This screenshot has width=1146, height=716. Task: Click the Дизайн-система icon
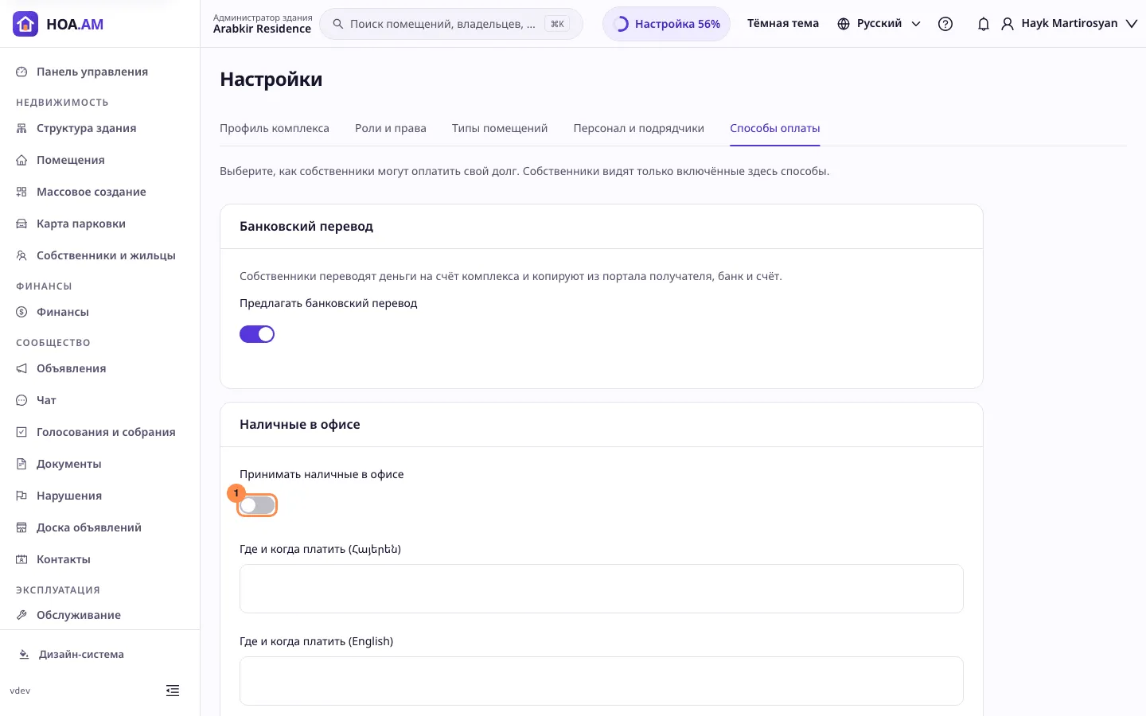point(24,655)
